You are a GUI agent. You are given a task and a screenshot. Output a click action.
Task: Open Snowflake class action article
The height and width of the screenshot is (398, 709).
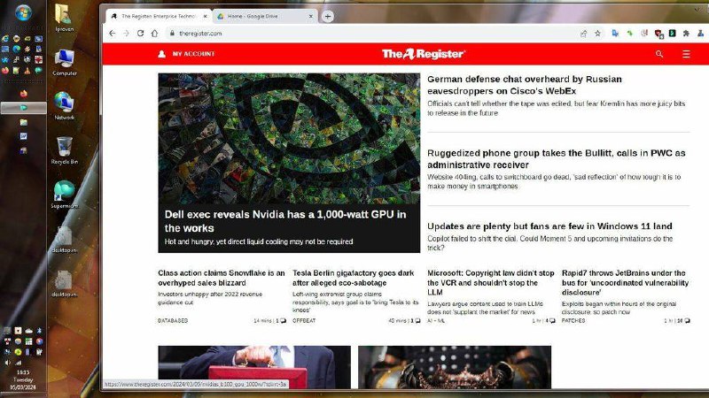tap(221, 278)
